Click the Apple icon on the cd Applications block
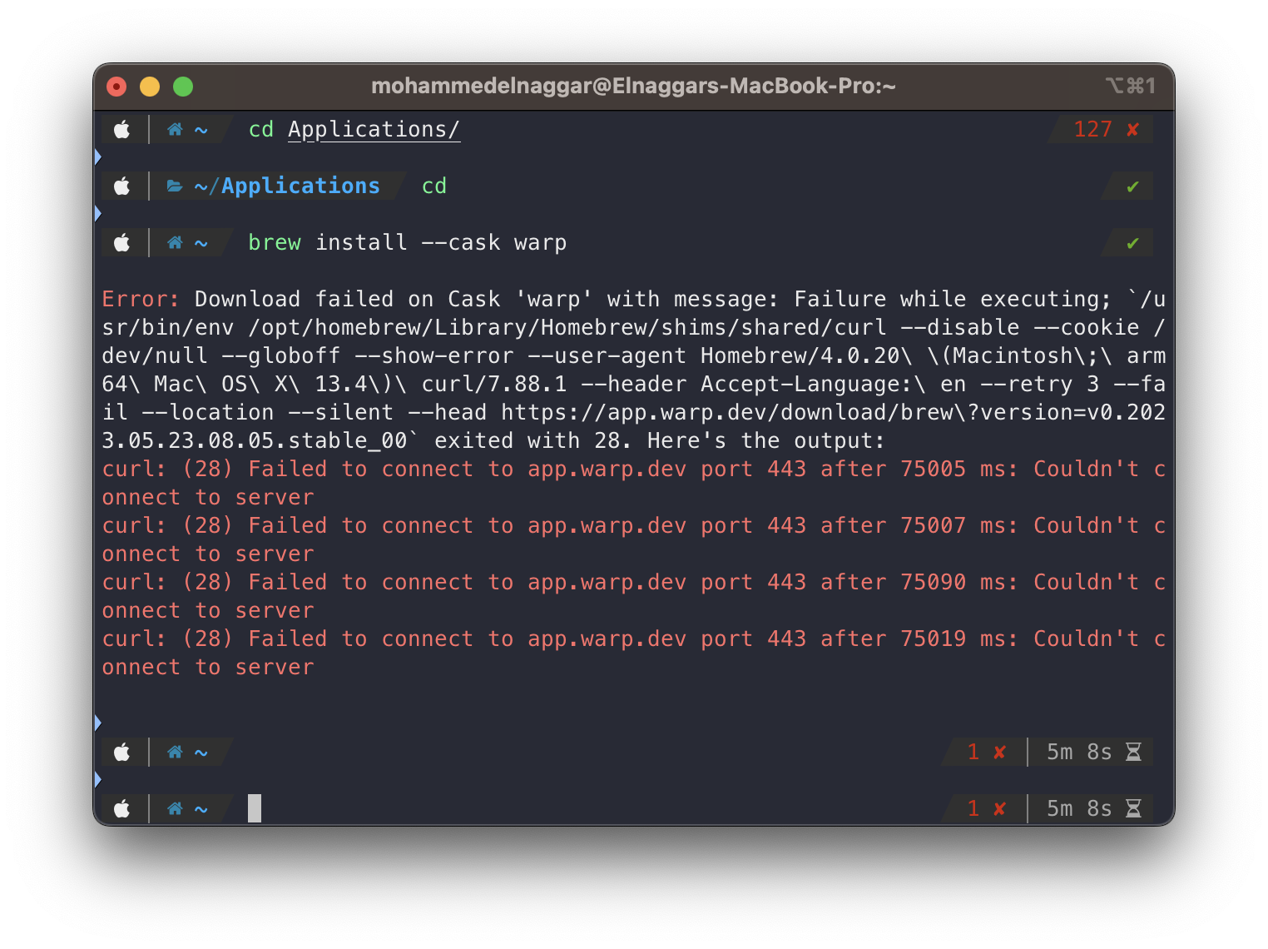Screen dimensions: 1268x949 tap(122, 129)
